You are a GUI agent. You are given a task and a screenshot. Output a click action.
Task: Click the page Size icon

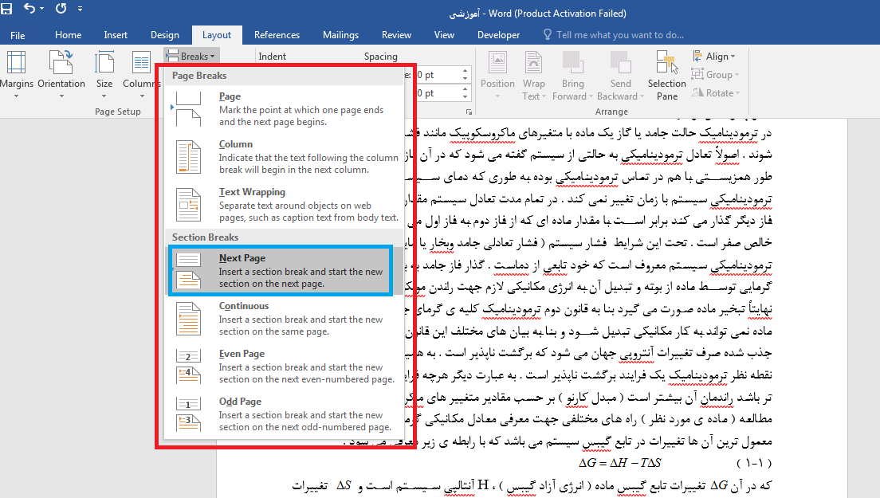pyautogui.click(x=104, y=64)
